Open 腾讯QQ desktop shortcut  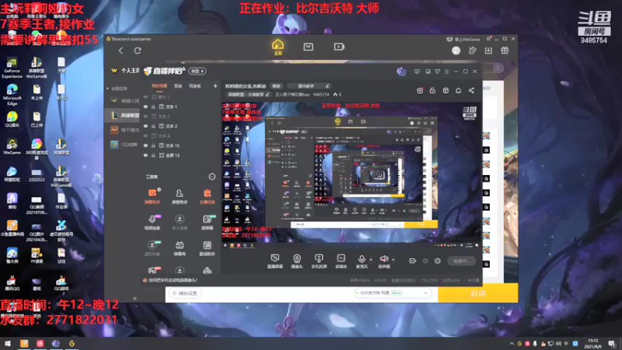click(x=12, y=282)
